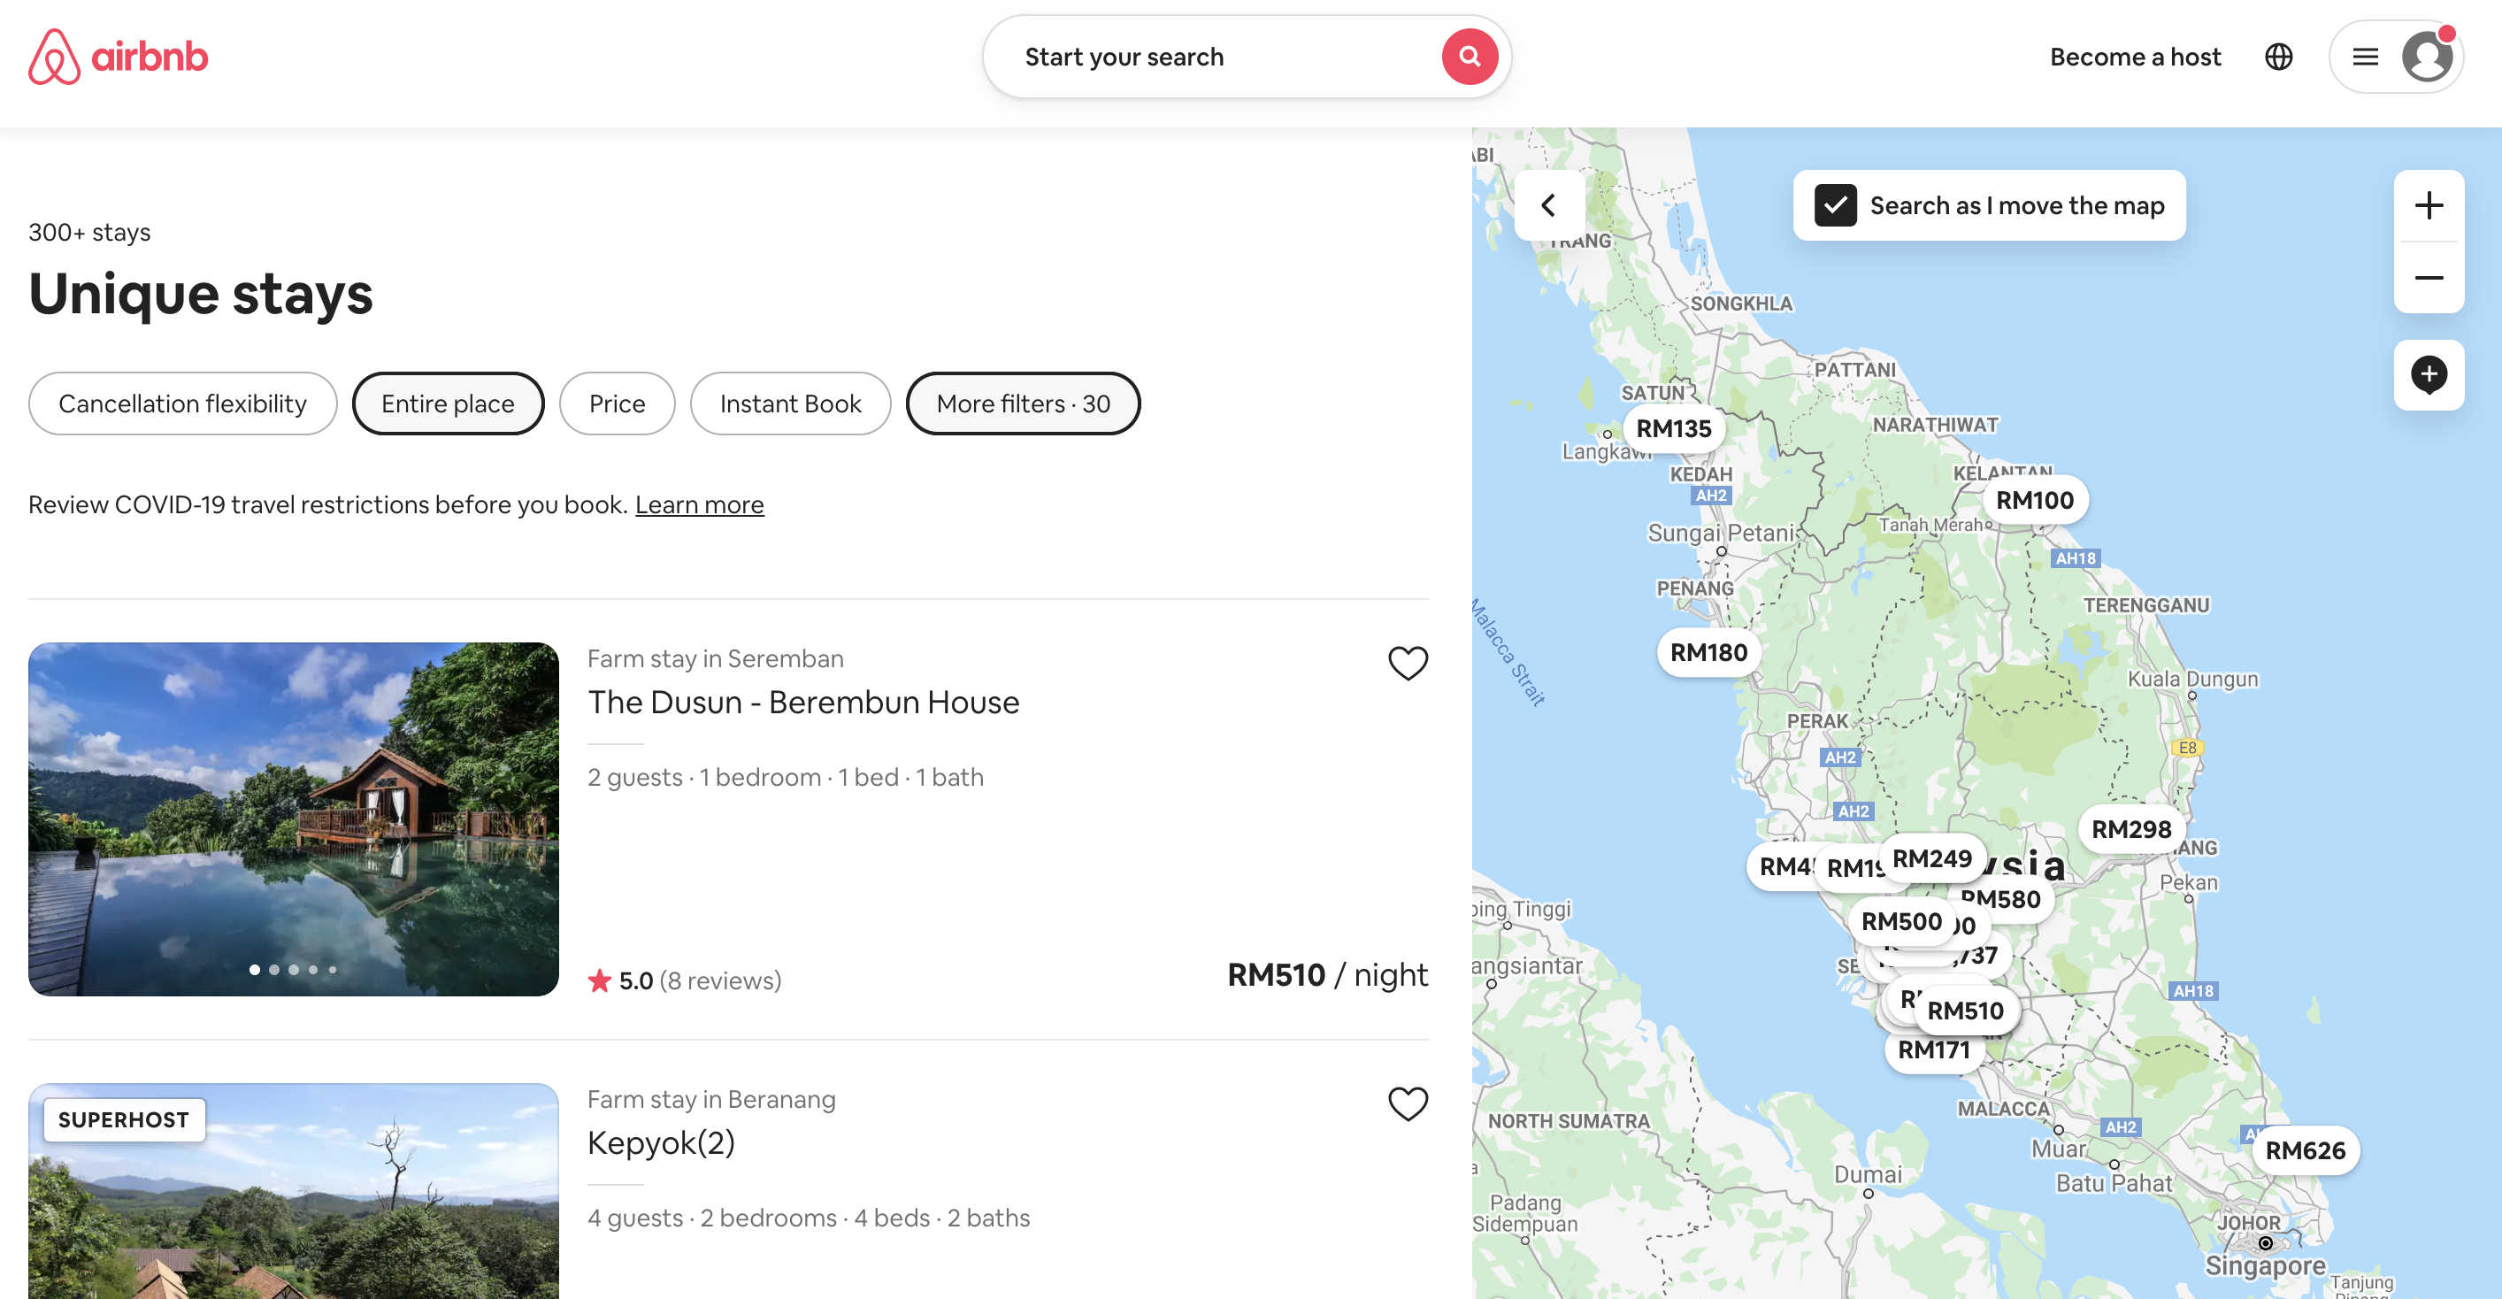This screenshot has height=1299, width=2502.
Task: Save The Dusun Berembun House to wishlist
Action: point(1407,663)
